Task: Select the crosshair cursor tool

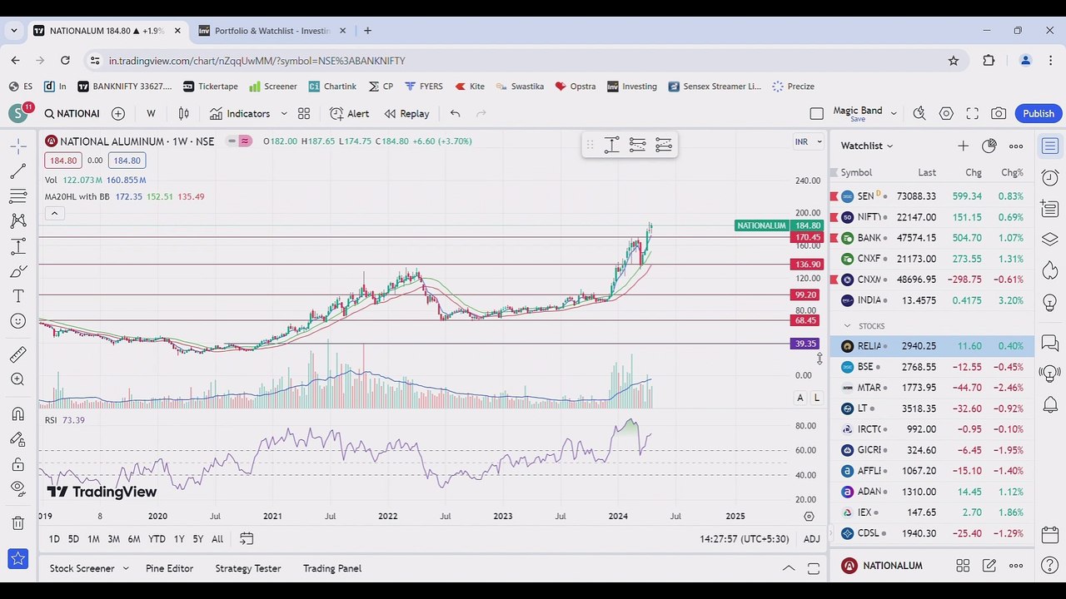Action: coord(17,146)
